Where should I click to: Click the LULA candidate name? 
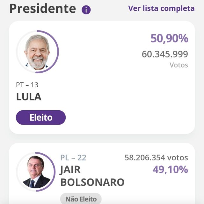click(29, 97)
